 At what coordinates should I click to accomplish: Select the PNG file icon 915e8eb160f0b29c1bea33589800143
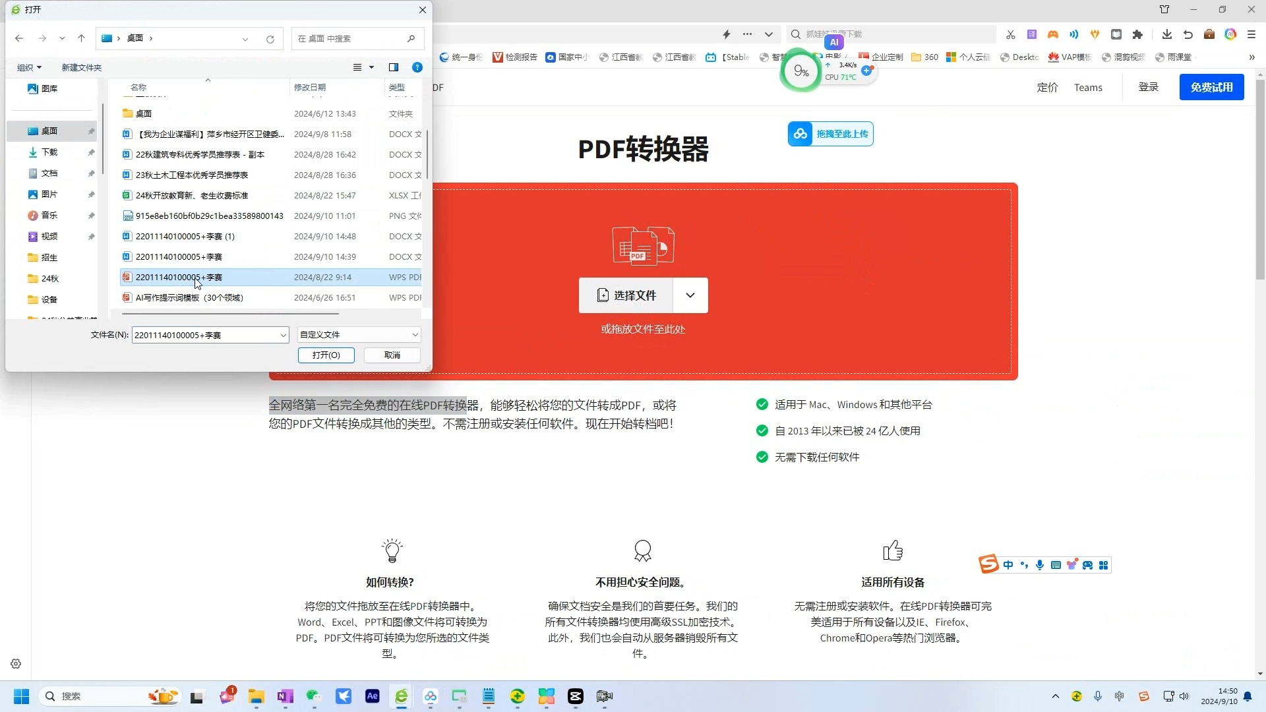click(126, 216)
